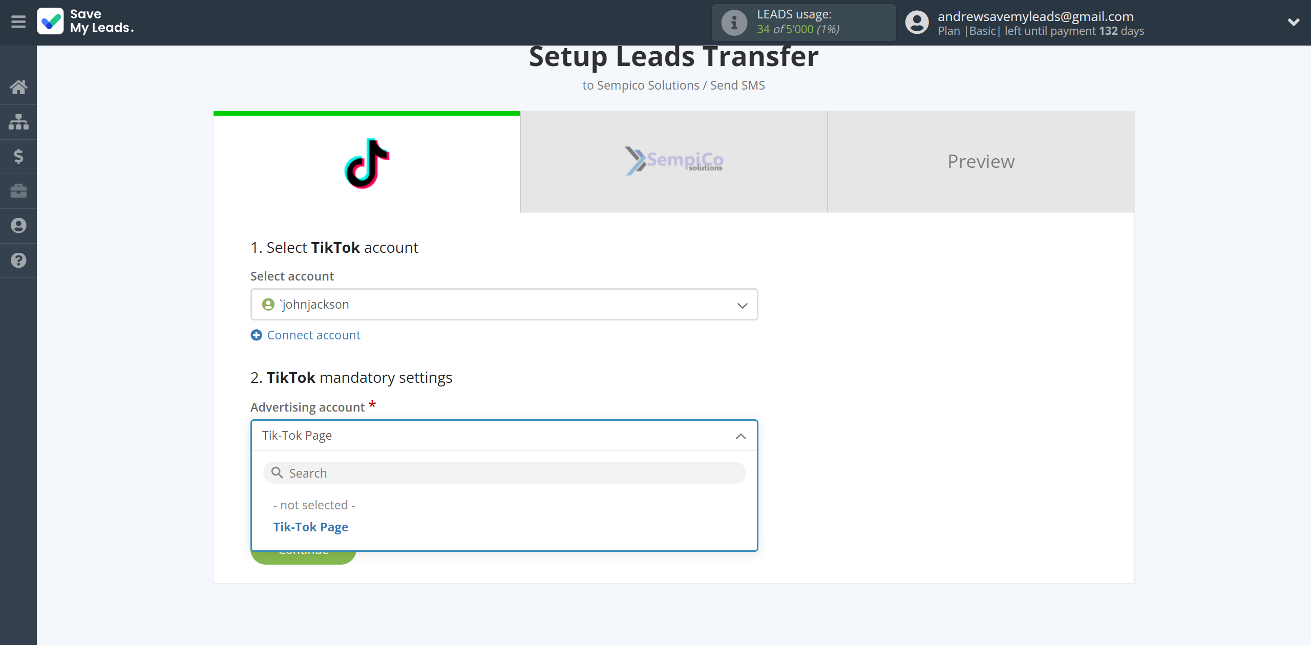Click the Sempico Solutions logo icon
1311x645 pixels.
click(673, 160)
